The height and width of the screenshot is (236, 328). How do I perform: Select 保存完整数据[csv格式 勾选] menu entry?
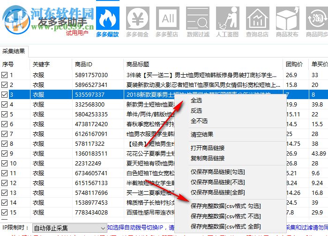226,206
